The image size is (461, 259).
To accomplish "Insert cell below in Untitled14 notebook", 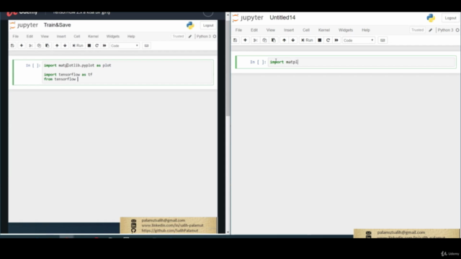I will pyautogui.click(x=245, y=40).
